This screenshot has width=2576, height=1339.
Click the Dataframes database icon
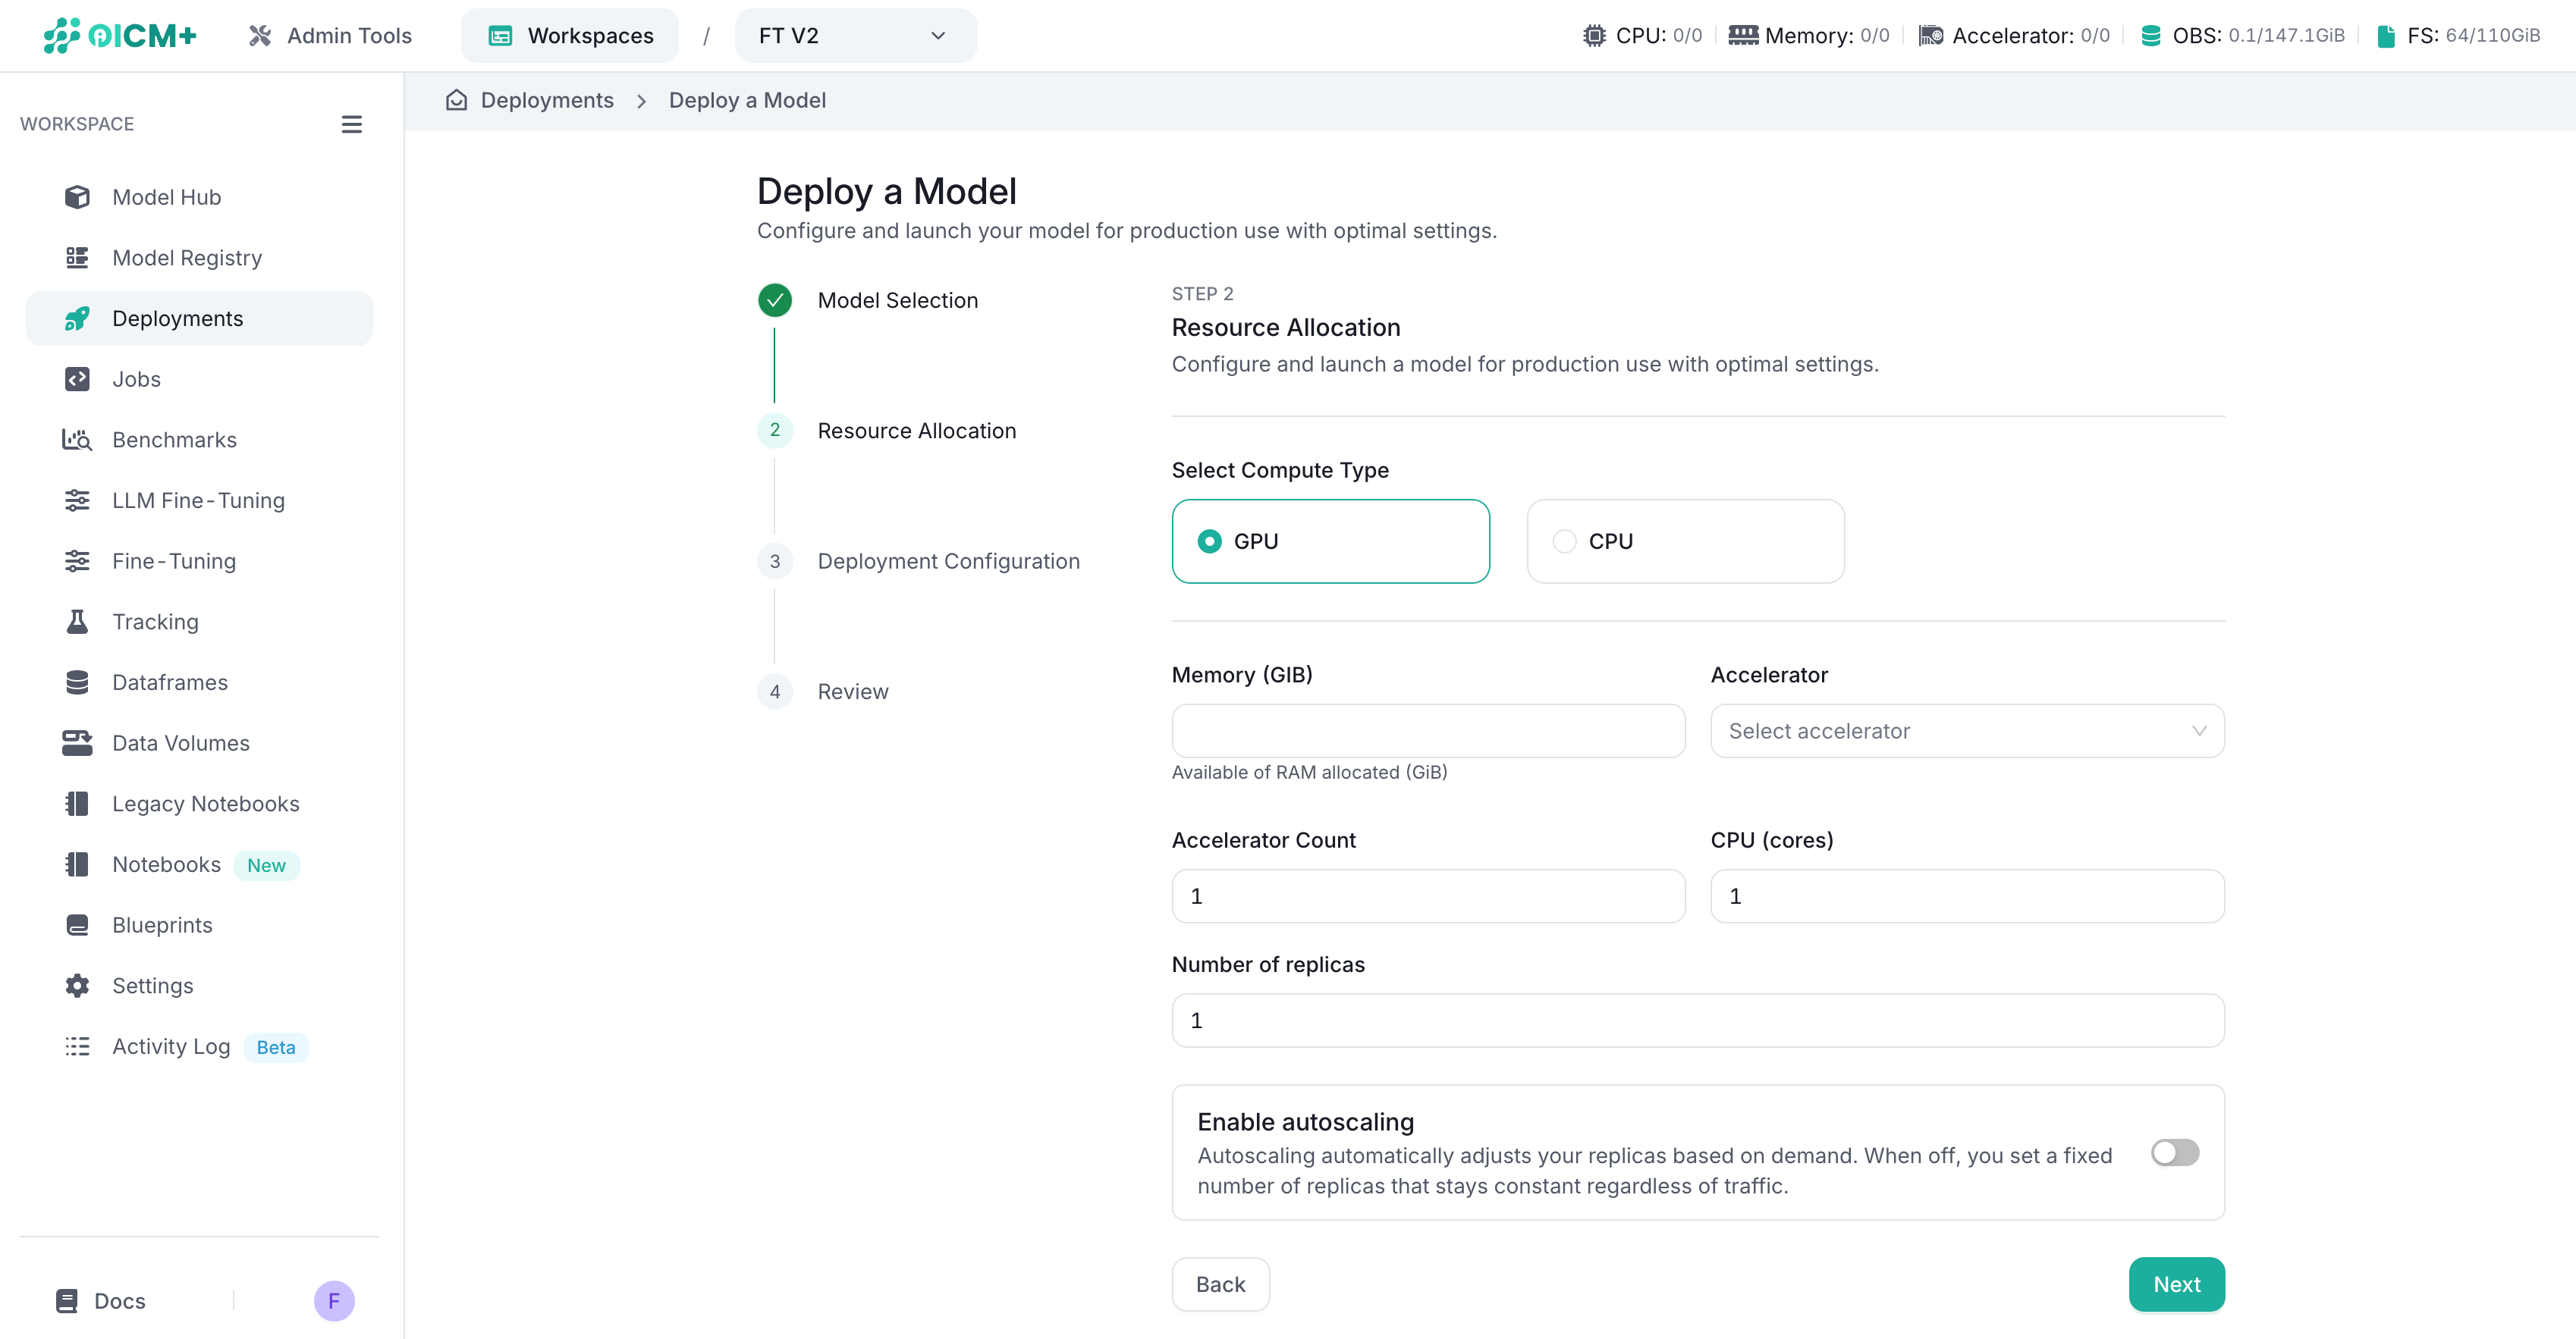77,682
